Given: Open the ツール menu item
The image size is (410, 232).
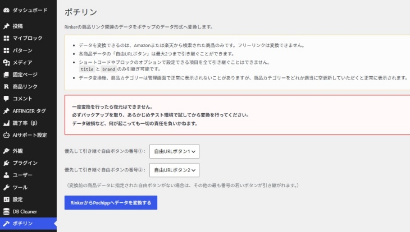Looking at the screenshot, I should (28, 187).
